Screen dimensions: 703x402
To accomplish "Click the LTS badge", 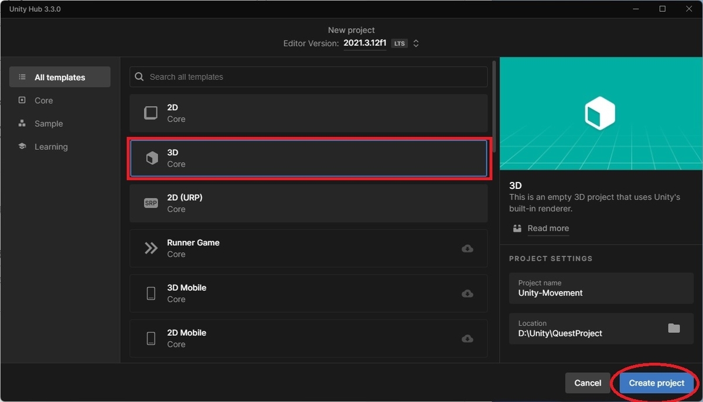I will coord(400,43).
